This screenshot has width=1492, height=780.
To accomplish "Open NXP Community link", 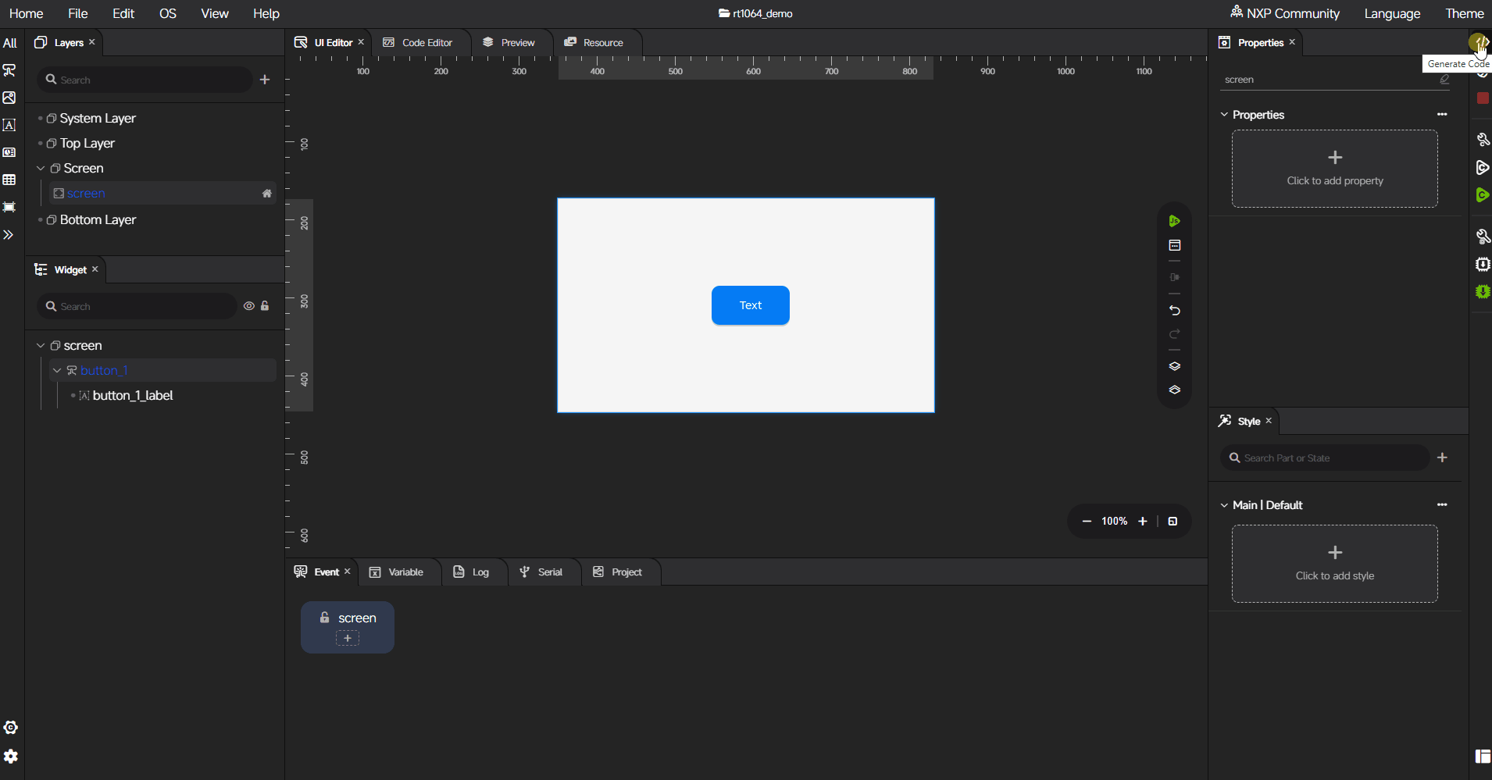I will (1285, 13).
